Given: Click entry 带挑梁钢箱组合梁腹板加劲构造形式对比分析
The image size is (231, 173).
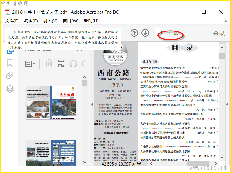Looking at the screenshot, I should pos(168,105).
